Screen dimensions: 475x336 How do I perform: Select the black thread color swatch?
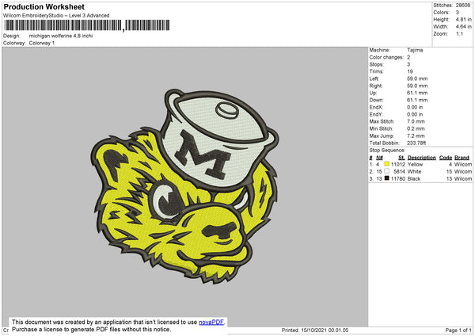[x=386, y=178]
